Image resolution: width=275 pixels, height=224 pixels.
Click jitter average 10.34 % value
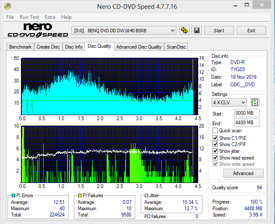190,202
